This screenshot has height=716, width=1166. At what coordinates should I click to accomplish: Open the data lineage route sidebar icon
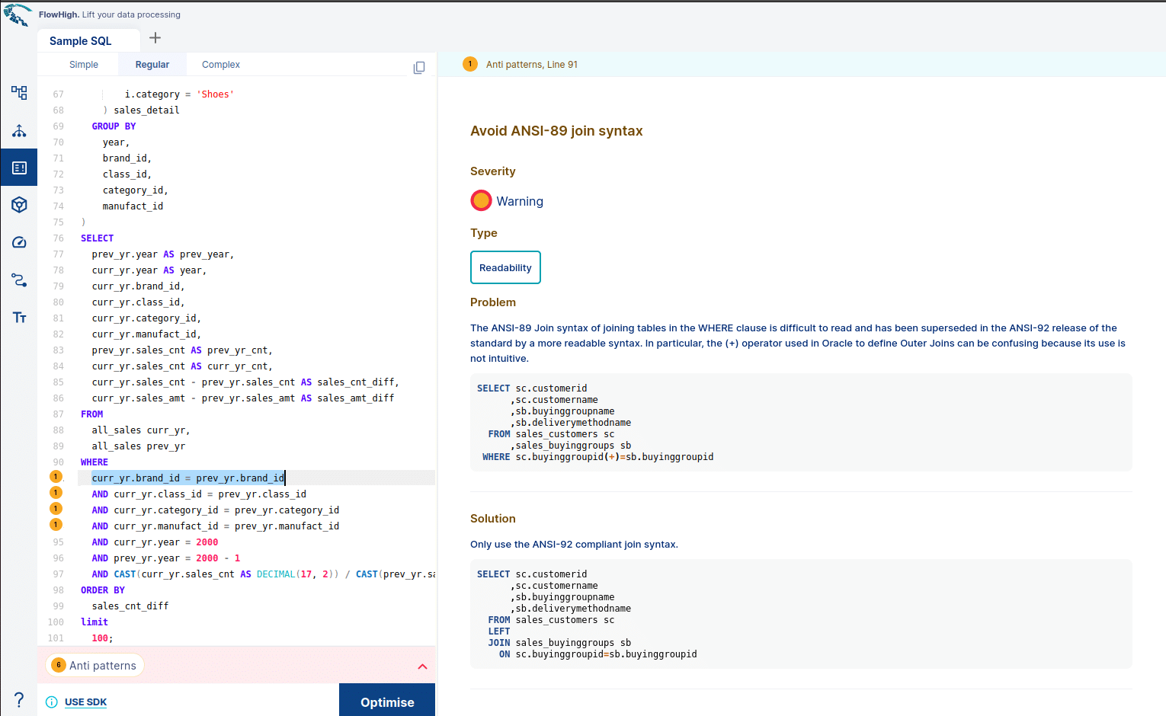19,280
